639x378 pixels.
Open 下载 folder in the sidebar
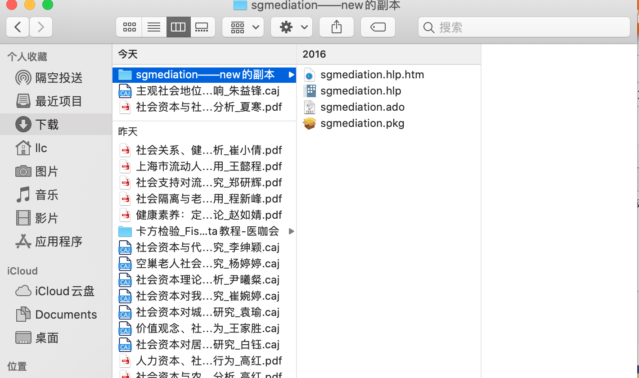click(x=56, y=125)
